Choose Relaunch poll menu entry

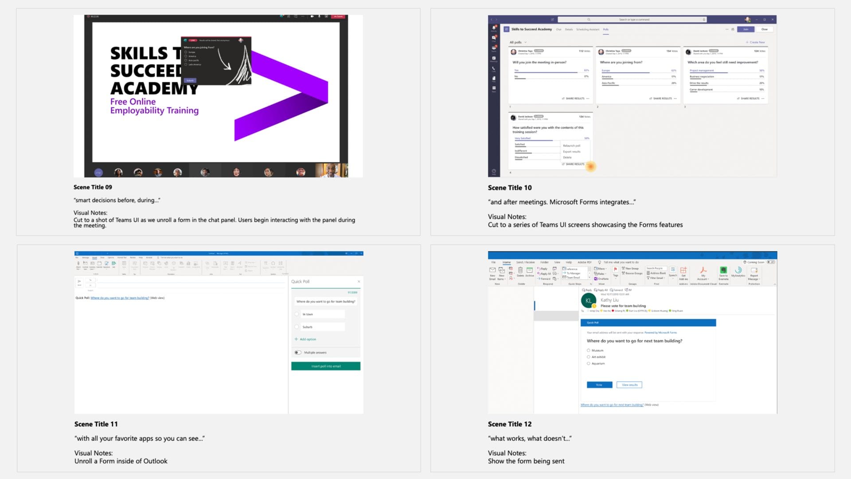pyautogui.click(x=571, y=145)
